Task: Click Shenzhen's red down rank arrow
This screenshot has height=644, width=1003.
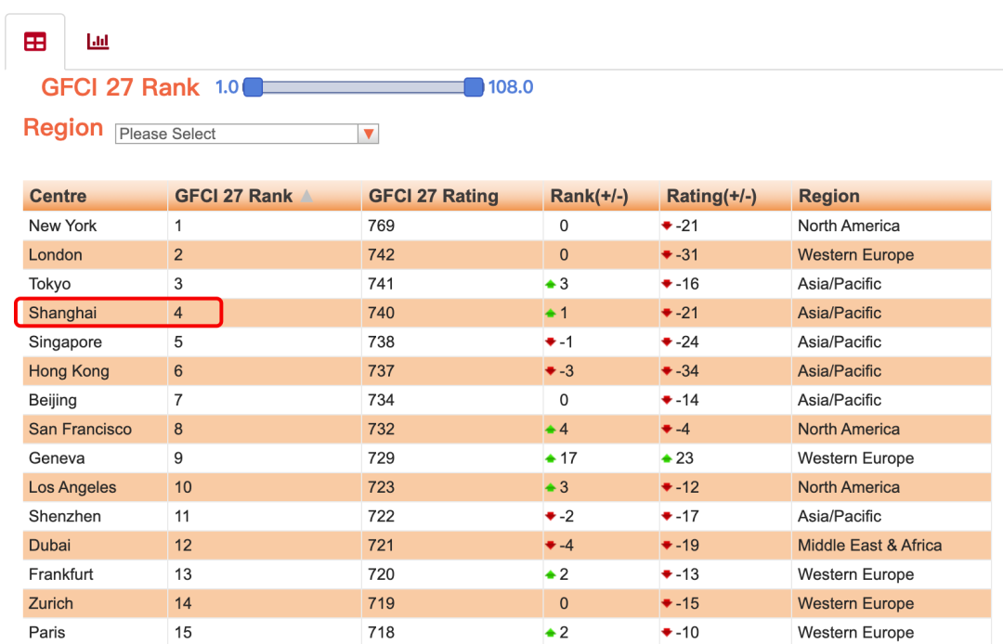Action: point(550,516)
